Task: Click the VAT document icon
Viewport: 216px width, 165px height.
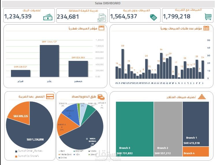Action: pyautogui.click(x=102, y=18)
